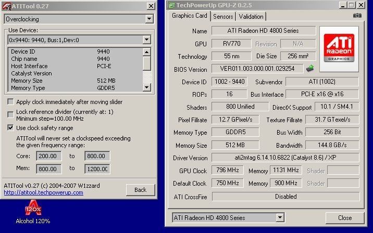
Task: Click the BIOS Version value field
Action: pyautogui.click(x=257, y=69)
